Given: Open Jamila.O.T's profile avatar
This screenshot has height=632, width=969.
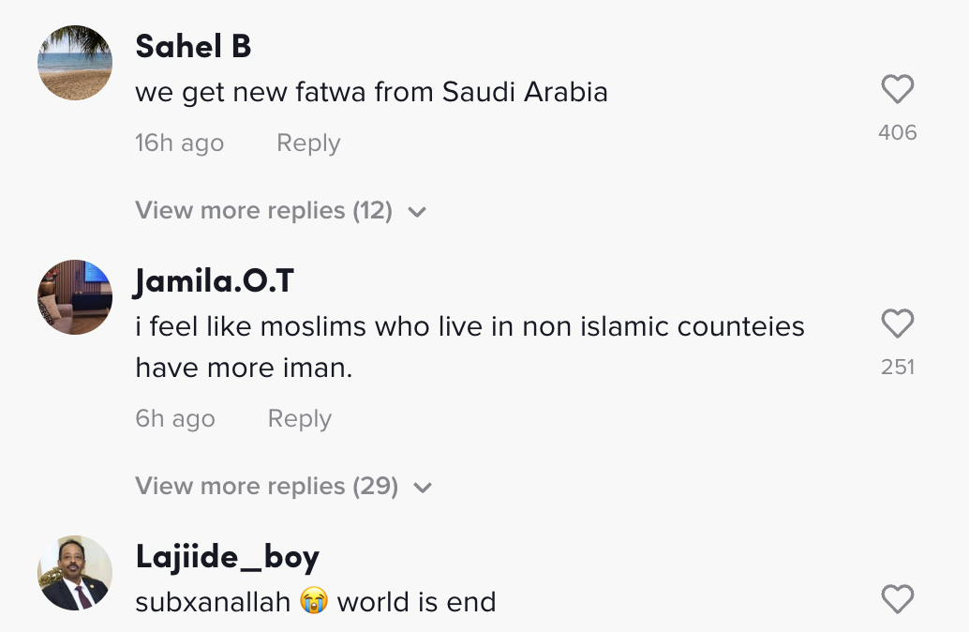Looking at the screenshot, I should [x=75, y=296].
